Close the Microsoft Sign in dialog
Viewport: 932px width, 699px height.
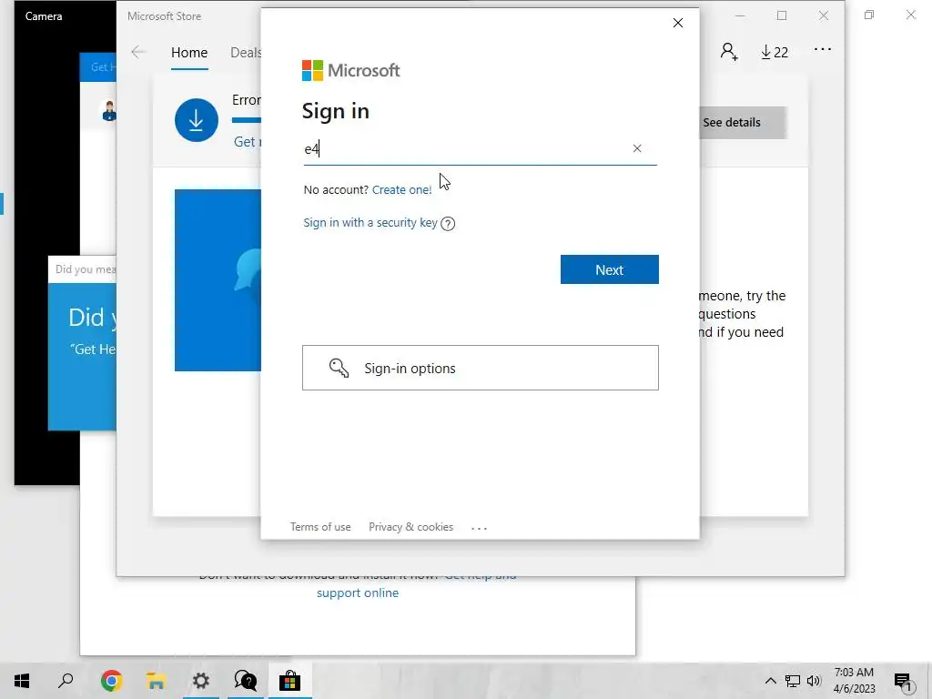(677, 23)
